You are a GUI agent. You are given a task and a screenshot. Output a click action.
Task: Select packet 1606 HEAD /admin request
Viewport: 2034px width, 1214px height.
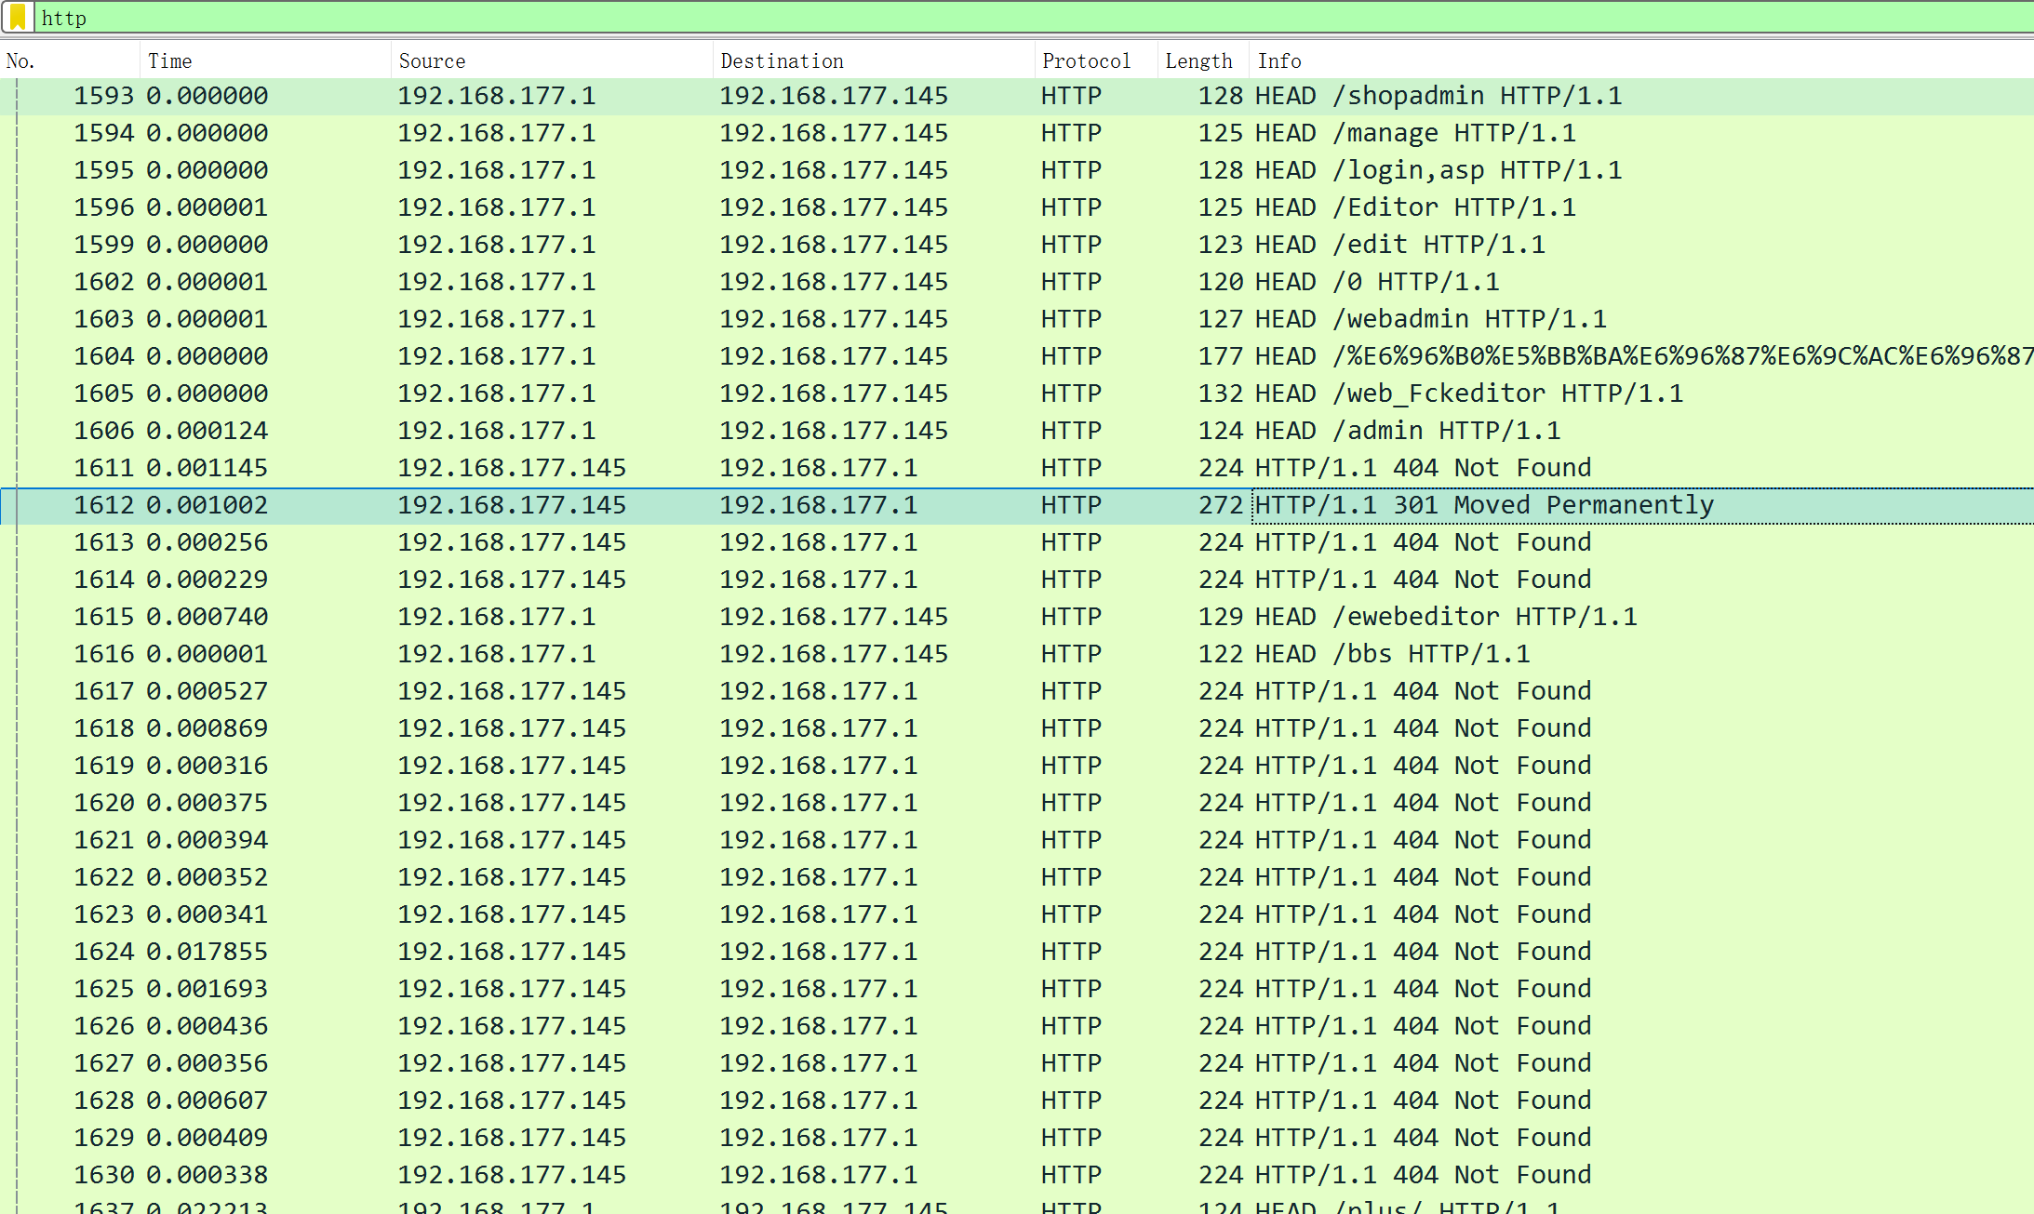(1407, 431)
